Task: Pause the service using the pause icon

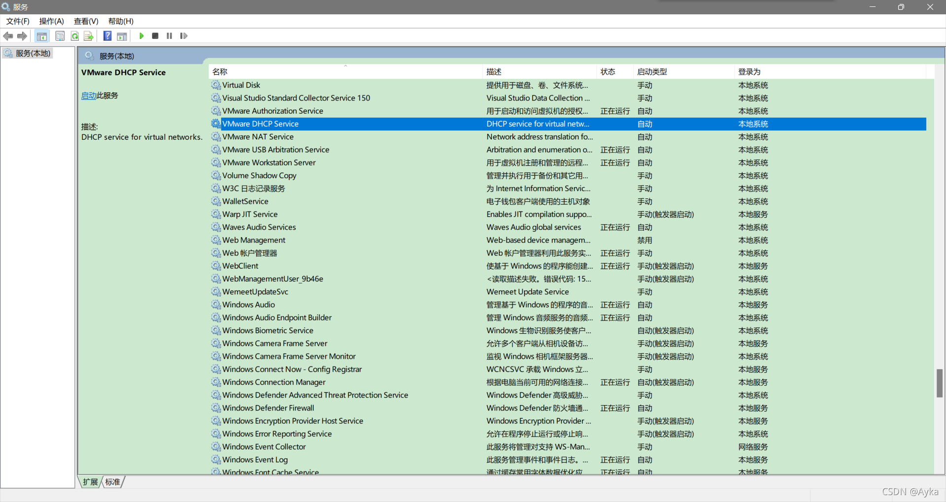Action: (169, 35)
